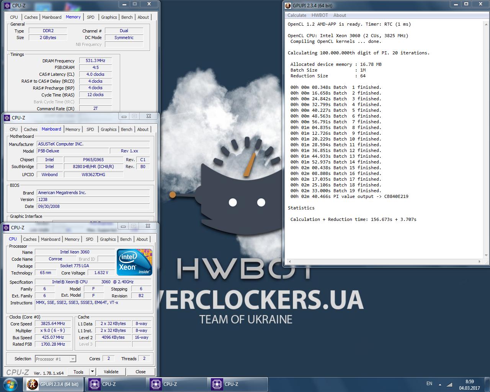Open Calculate menu in GPUPI
The height and width of the screenshot is (392, 490).
(x=297, y=15)
